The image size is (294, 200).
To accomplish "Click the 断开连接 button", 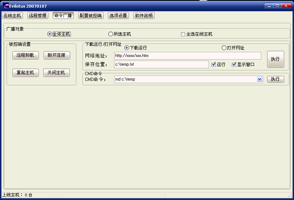I will pyautogui.click(x=56, y=55).
